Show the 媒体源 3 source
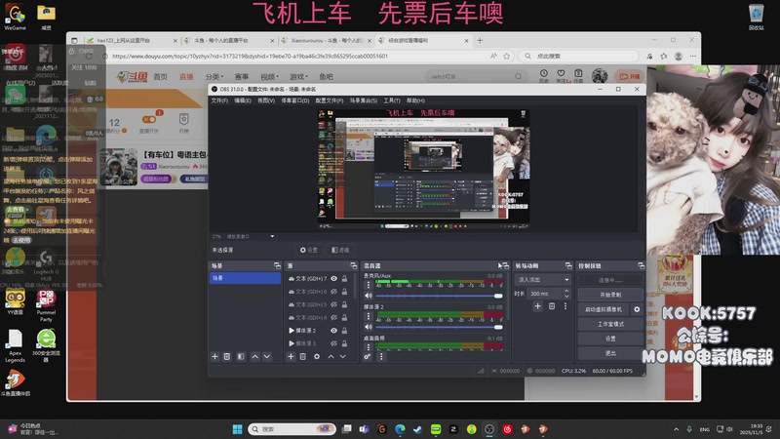780x439 pixels. pos(333,343)
